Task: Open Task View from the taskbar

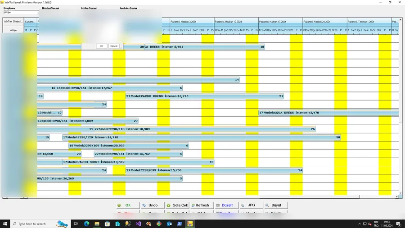Action: [76, 224]
